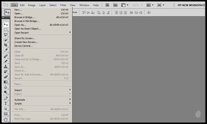The width and height of the screenshot is (207, 124).
Task: Choose New... from the File menu
Action: pos(18,10)
